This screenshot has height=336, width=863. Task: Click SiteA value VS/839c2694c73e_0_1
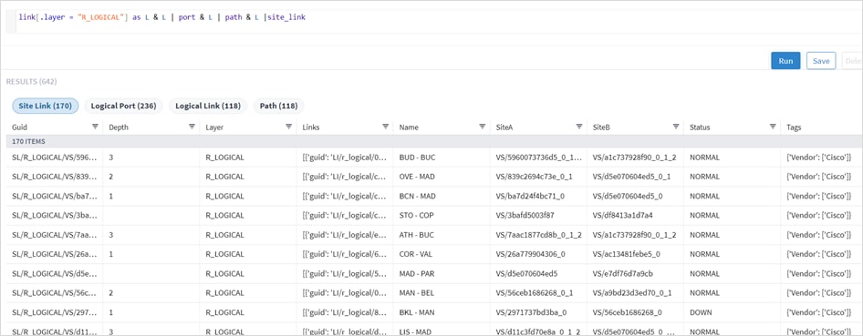coord(535,177)
